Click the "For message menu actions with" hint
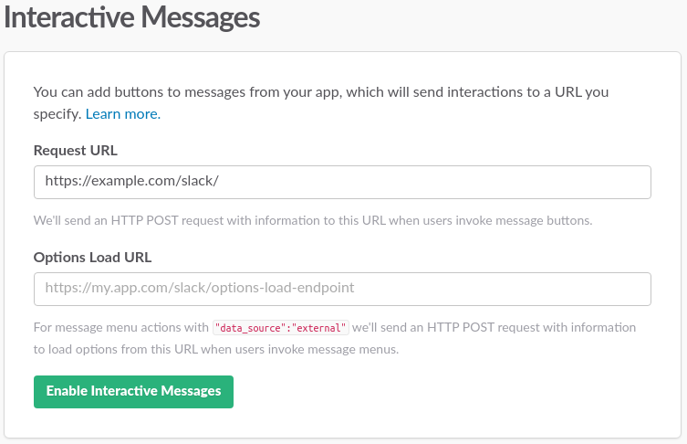Viewport: 687px width, 444px height. point(121,328)
